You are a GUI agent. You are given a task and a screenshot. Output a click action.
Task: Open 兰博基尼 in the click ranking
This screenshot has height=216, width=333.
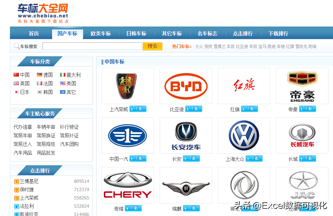29,182
